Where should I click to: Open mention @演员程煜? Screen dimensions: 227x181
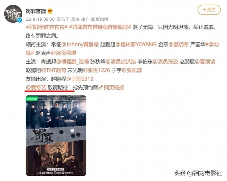tap(64, 53)
